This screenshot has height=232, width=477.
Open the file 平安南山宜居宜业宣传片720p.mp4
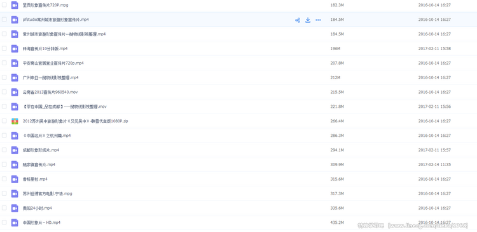click(x=53, y=63)
